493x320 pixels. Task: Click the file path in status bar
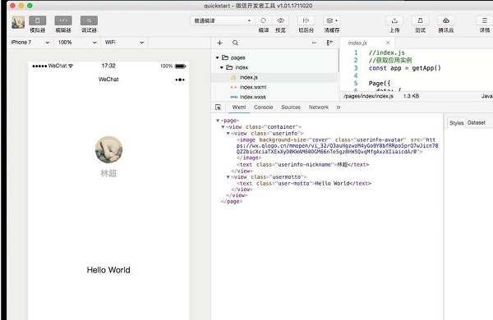tap(368, 96)
